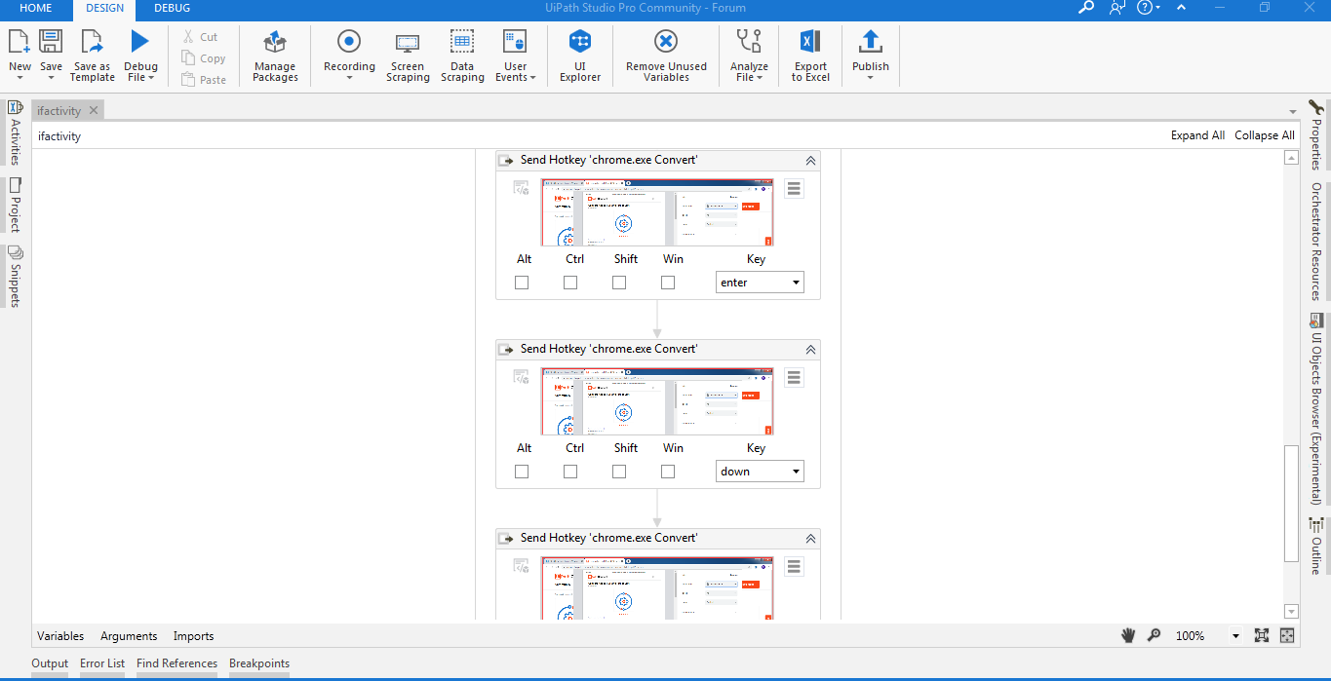
Task: Check Ctrl in the down hotkey activity
Action: point(570,472)
